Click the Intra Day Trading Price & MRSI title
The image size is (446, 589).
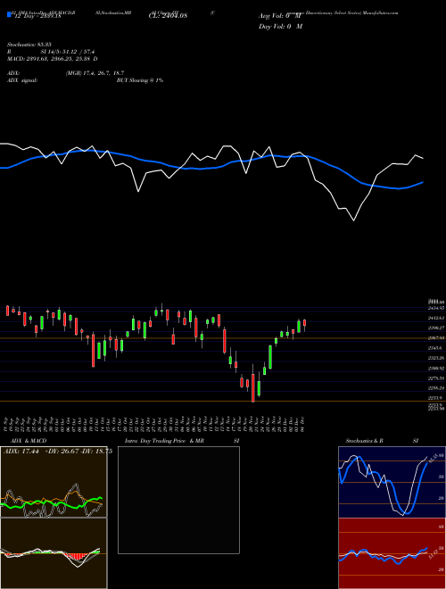pyautogui.click(x=182, y=441)
